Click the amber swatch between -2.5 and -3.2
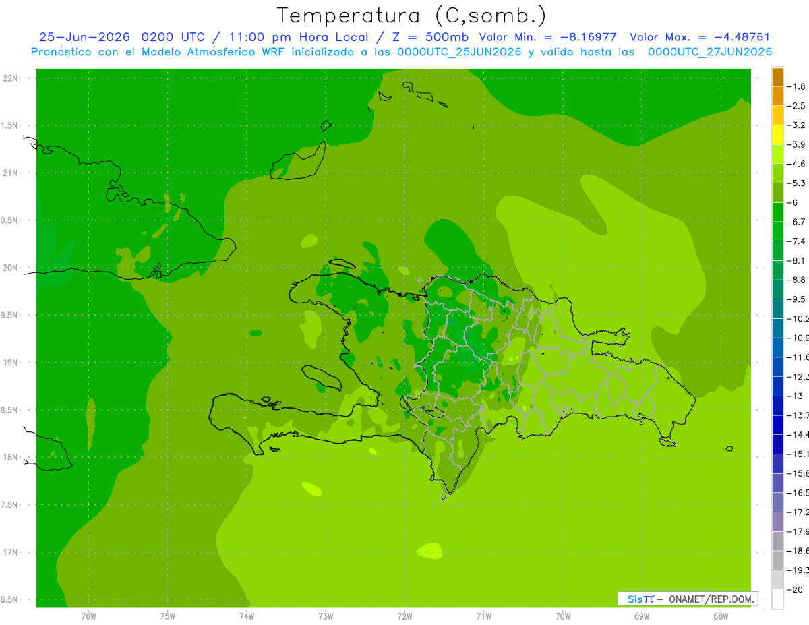Screen dimensions: 809x625 click(777, 115)
